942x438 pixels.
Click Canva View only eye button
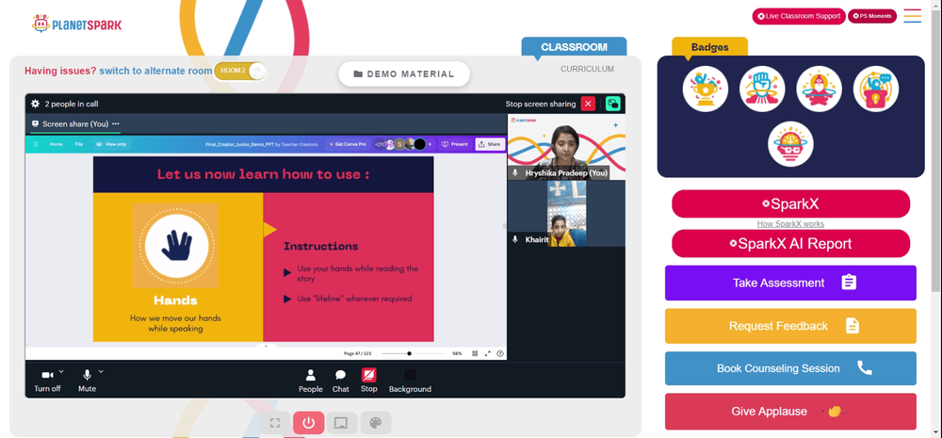111,144
